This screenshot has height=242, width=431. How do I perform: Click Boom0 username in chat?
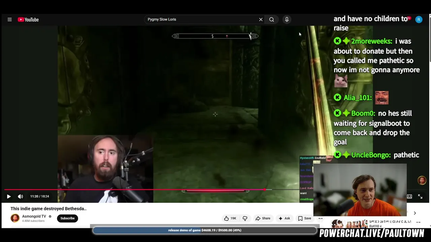point(363,114)
